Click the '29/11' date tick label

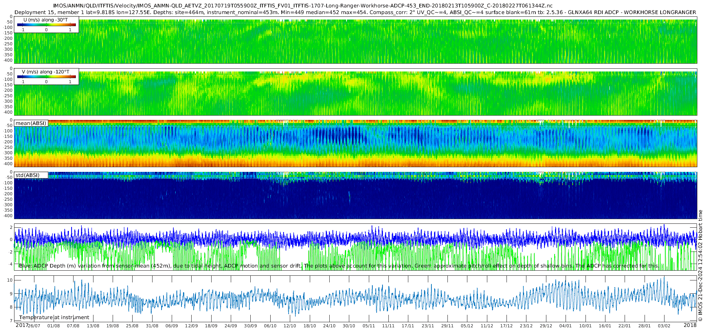[x=447, y=326]
